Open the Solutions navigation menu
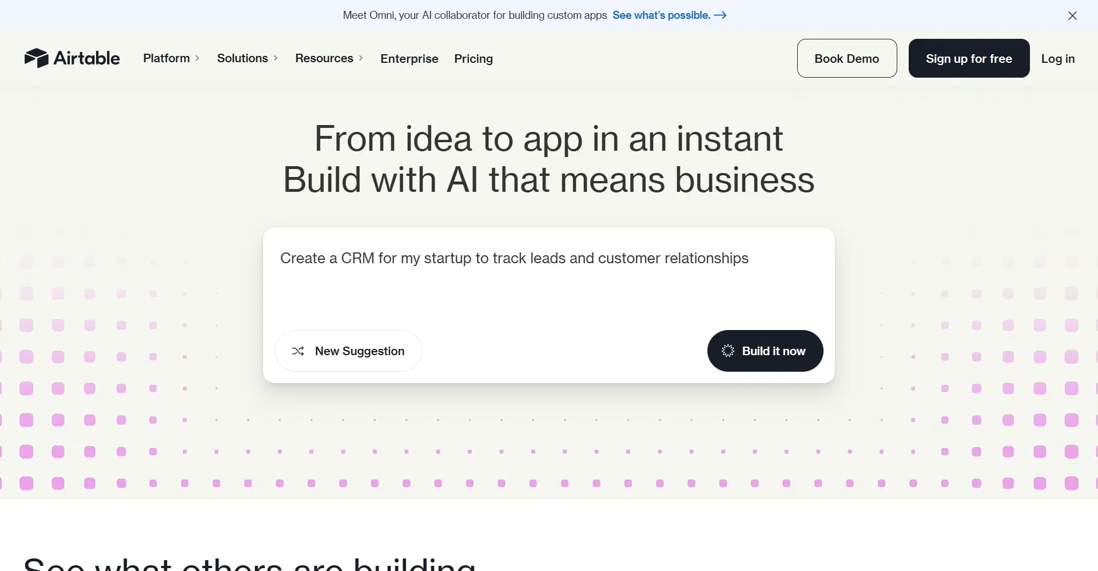 tap(242, 58)
